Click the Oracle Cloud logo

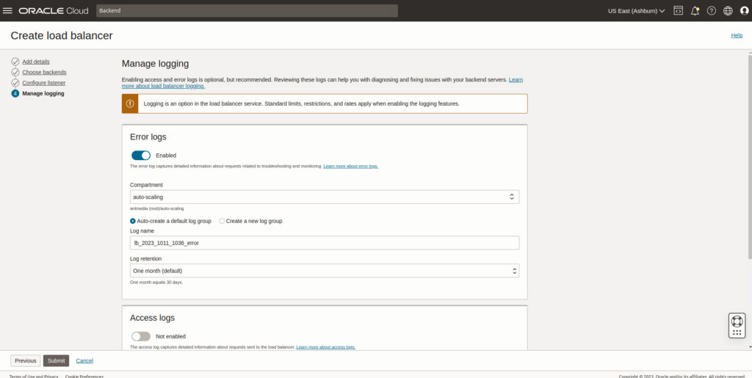[x=53, y=10]
